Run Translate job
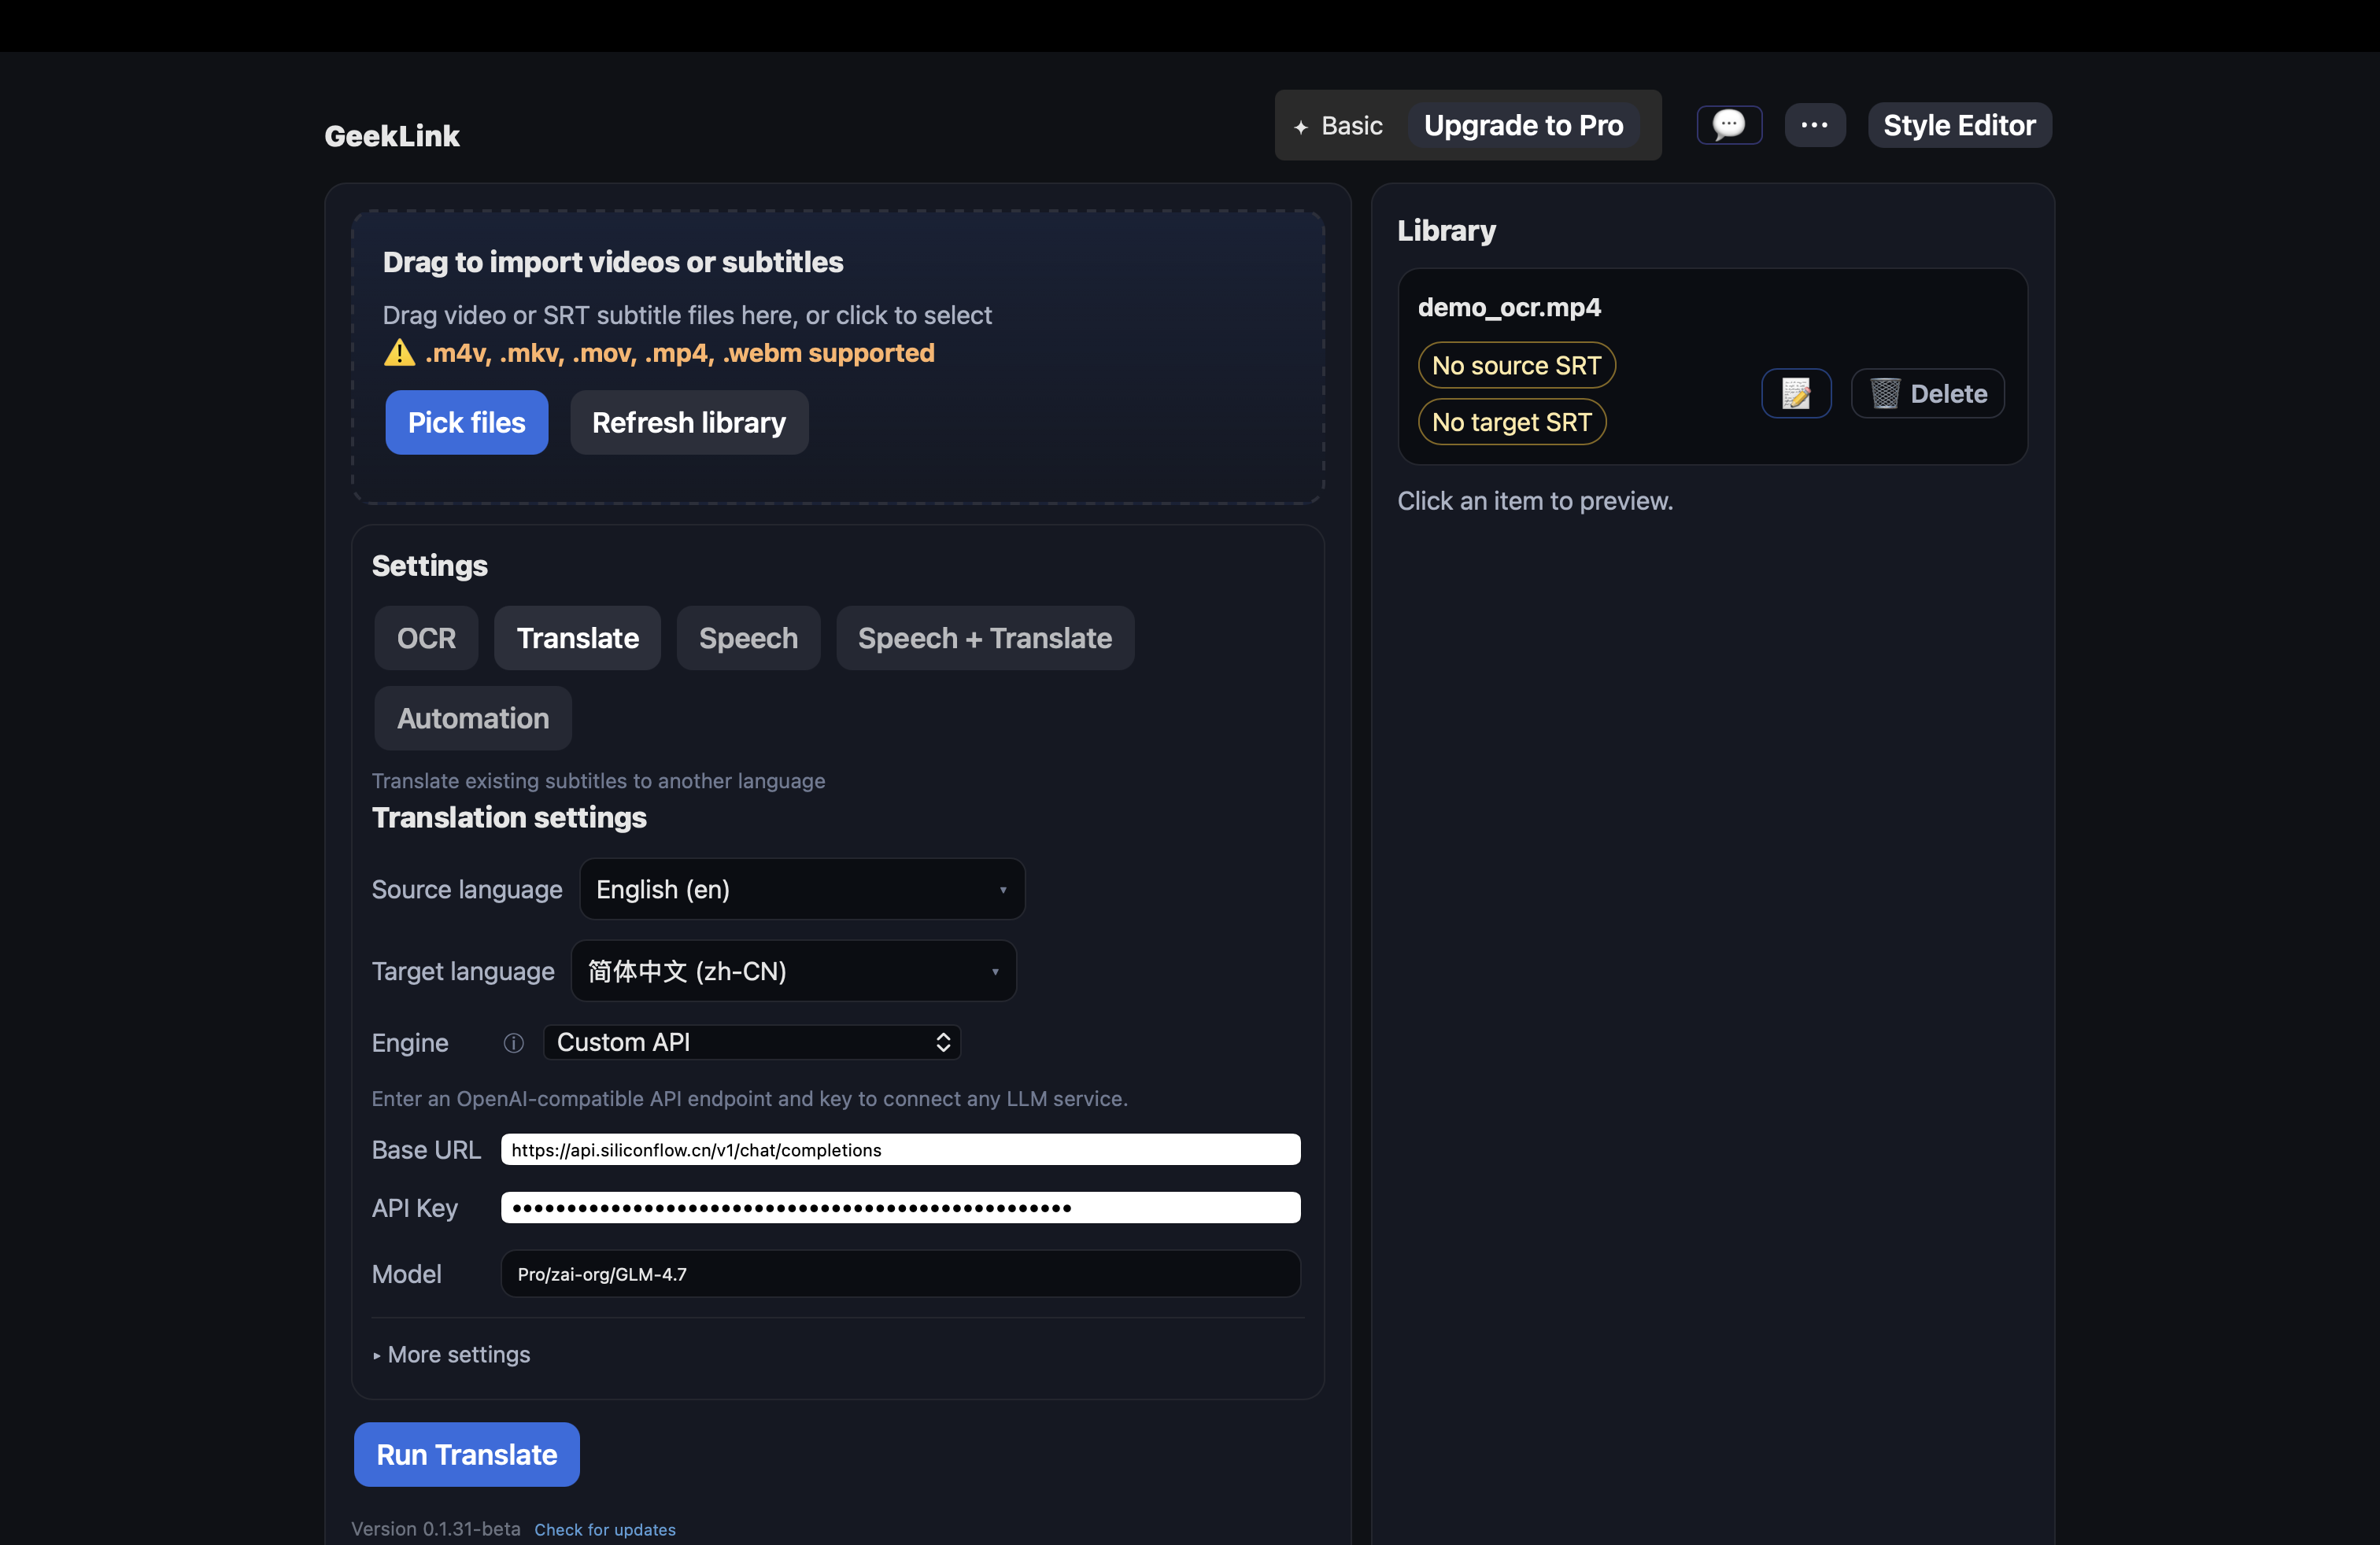 [466, 1454]
